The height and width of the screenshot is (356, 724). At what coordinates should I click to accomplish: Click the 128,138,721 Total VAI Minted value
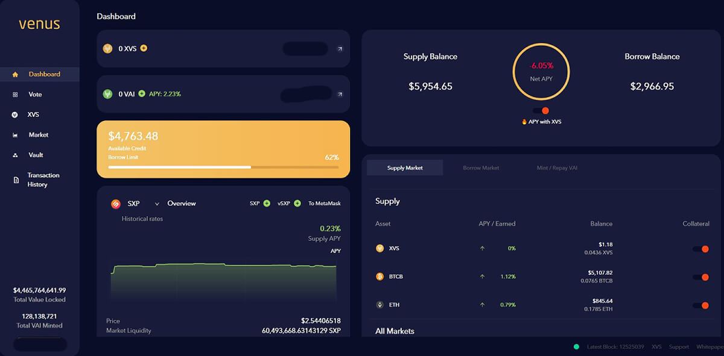click(40, 316)
